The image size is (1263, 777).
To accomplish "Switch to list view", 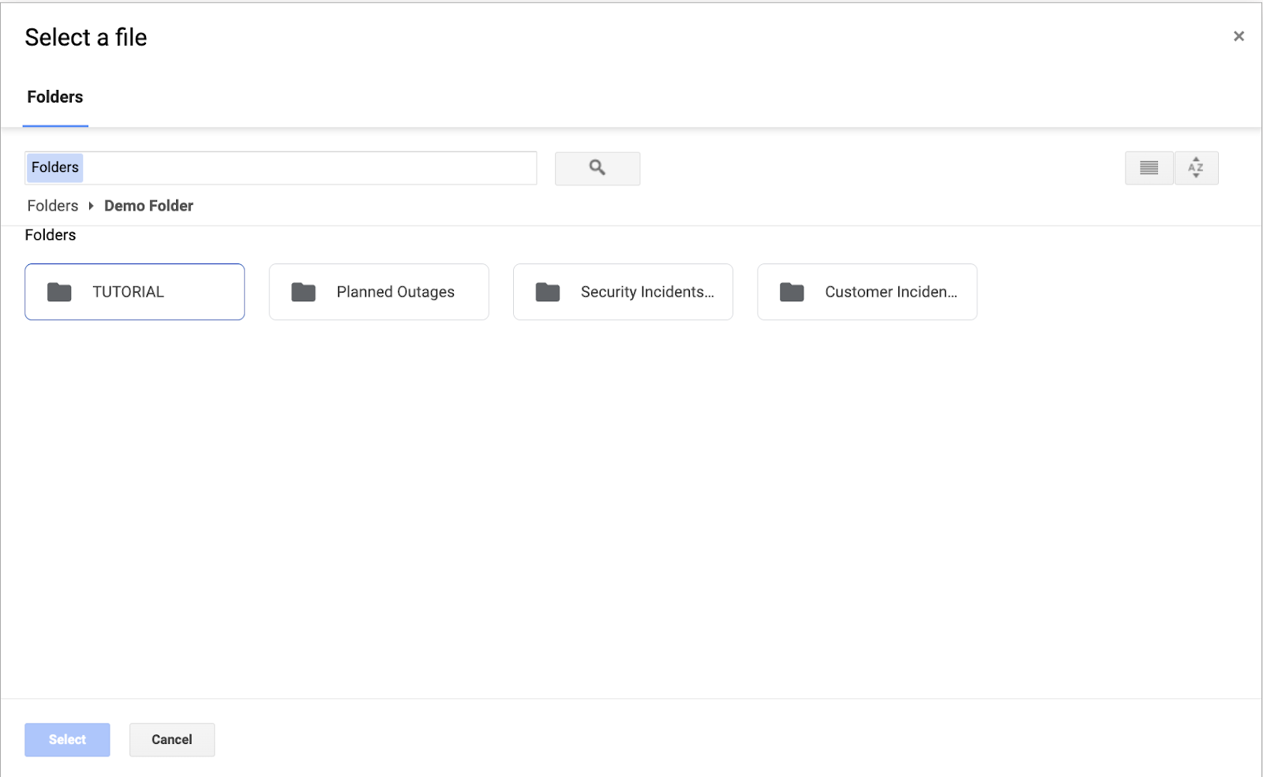I will tap(1149, 168).
